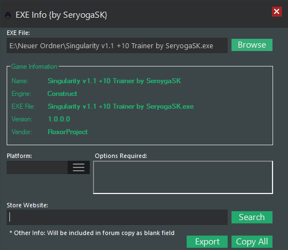288x250 pixels.
Task: Click the game Name value text
Action: pos(114,81)
